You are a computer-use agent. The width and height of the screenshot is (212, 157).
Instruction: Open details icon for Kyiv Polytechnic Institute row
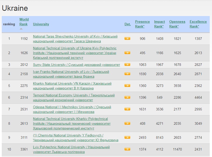pos(127,53)
